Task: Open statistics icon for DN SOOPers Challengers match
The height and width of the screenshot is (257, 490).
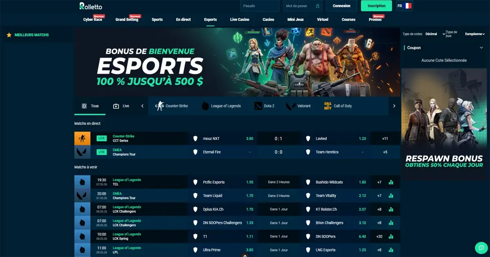Action: pyautogui.click(x=391, y=223)
